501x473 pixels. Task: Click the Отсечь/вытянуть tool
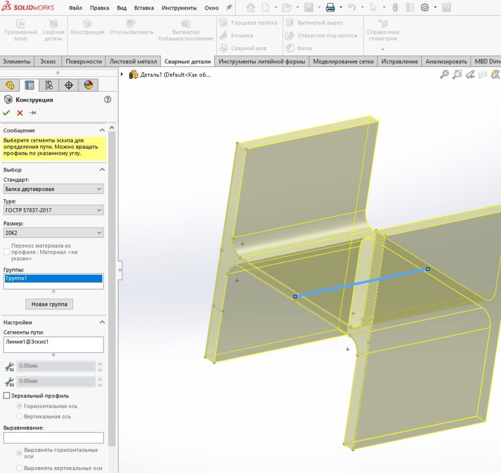[x=131, y=27]
